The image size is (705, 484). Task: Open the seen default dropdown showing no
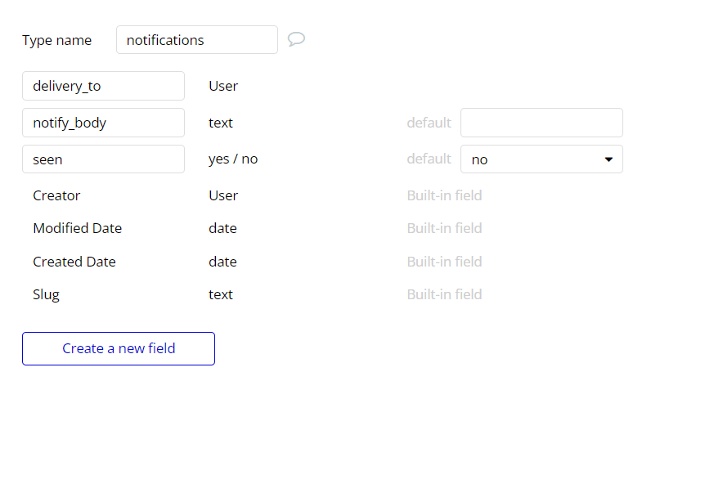pos(541,159)
